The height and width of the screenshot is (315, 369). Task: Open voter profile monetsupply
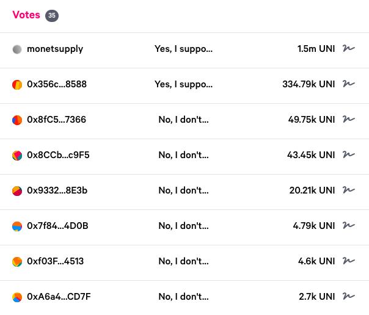click(55, 49)
